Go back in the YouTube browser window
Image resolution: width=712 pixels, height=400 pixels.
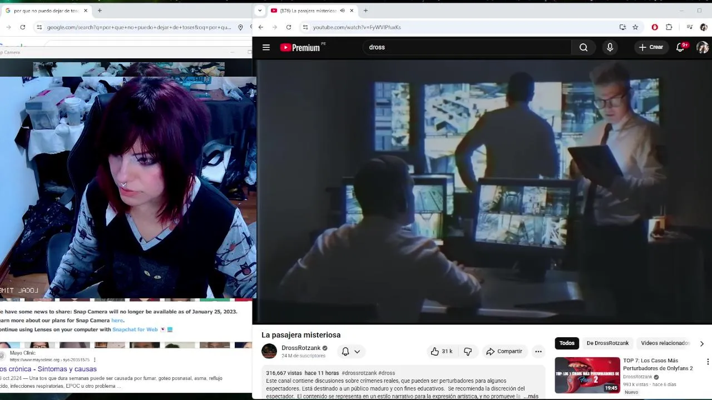pyautogui.click(x=260, y=27)
